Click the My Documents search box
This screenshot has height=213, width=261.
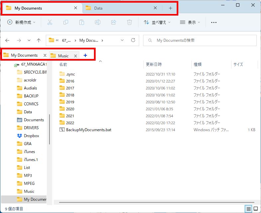coord(200,40)
